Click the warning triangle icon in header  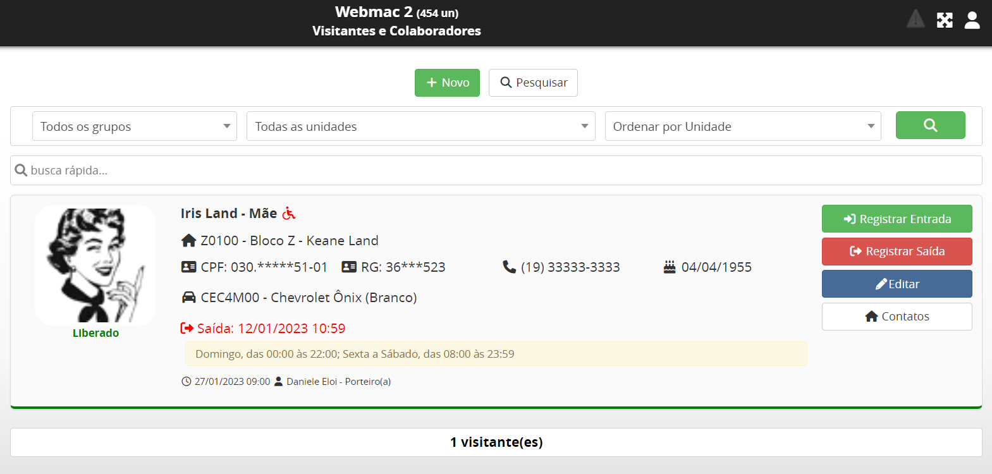tap(915, 20)
